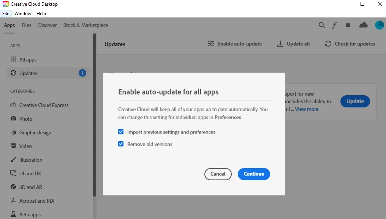Choose Acrobat and PDF category label
This screenshot has width=386, height=219.
37,201
